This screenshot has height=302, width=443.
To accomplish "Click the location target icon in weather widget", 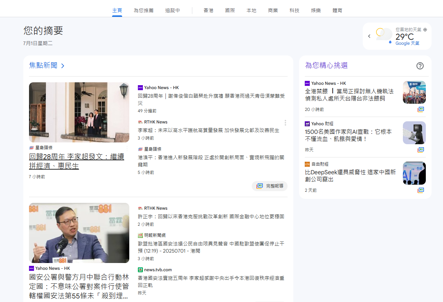I will pos(425,30).
